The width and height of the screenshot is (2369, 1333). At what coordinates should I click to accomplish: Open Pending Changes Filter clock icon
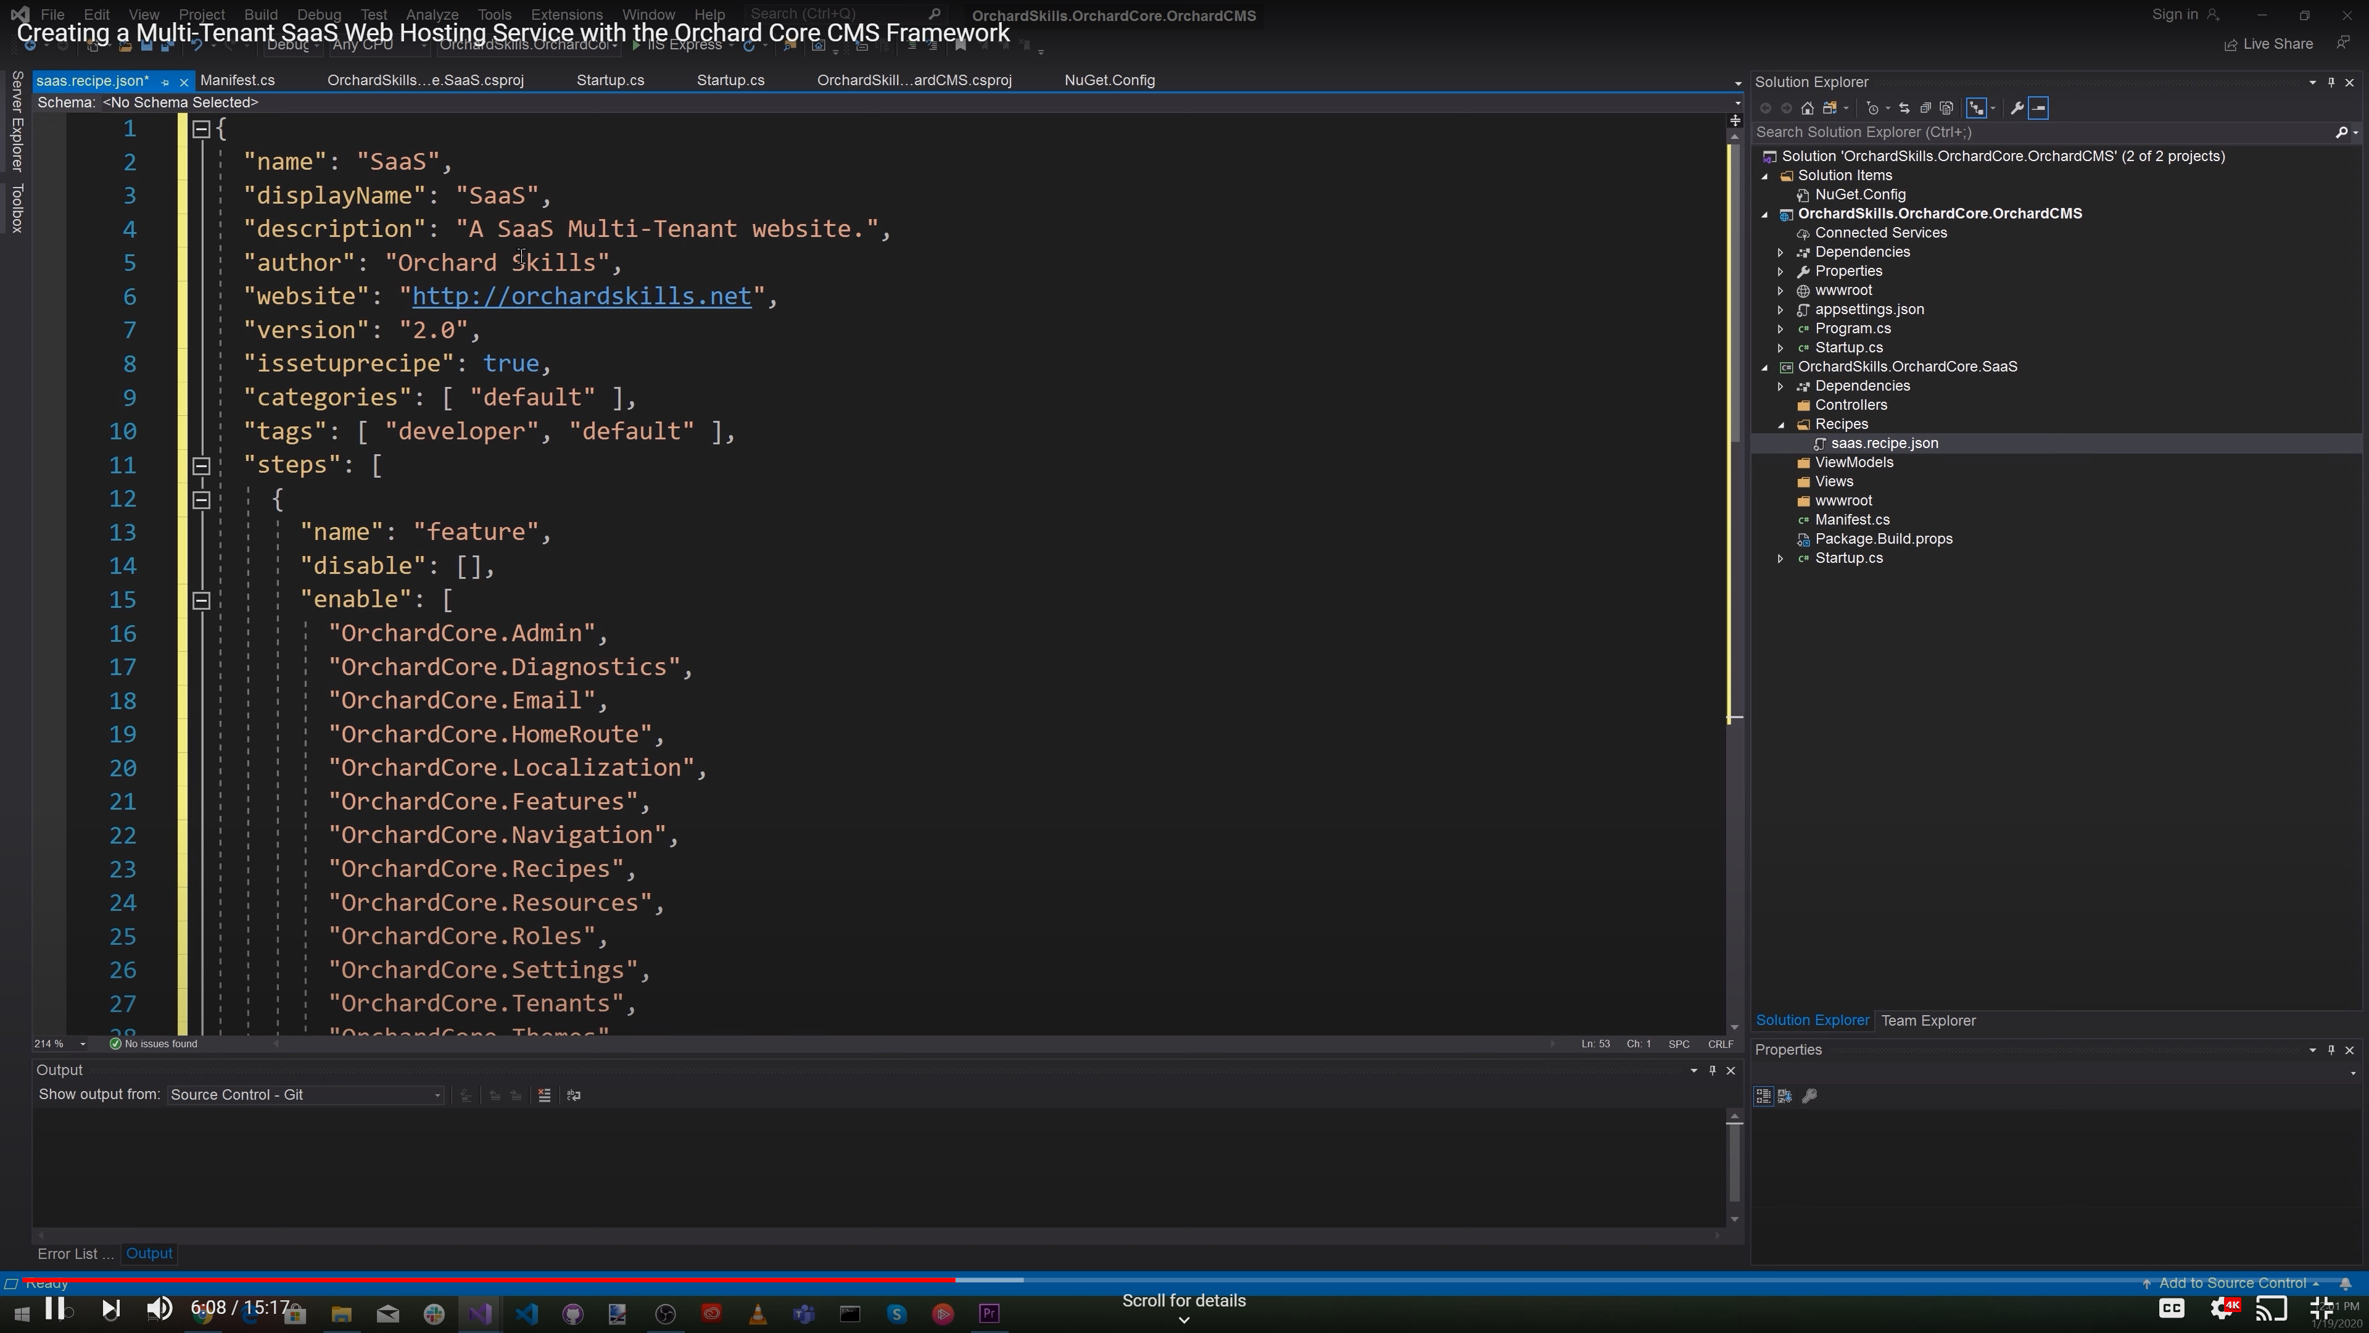pyautogui.click(x=1872, y=107)
